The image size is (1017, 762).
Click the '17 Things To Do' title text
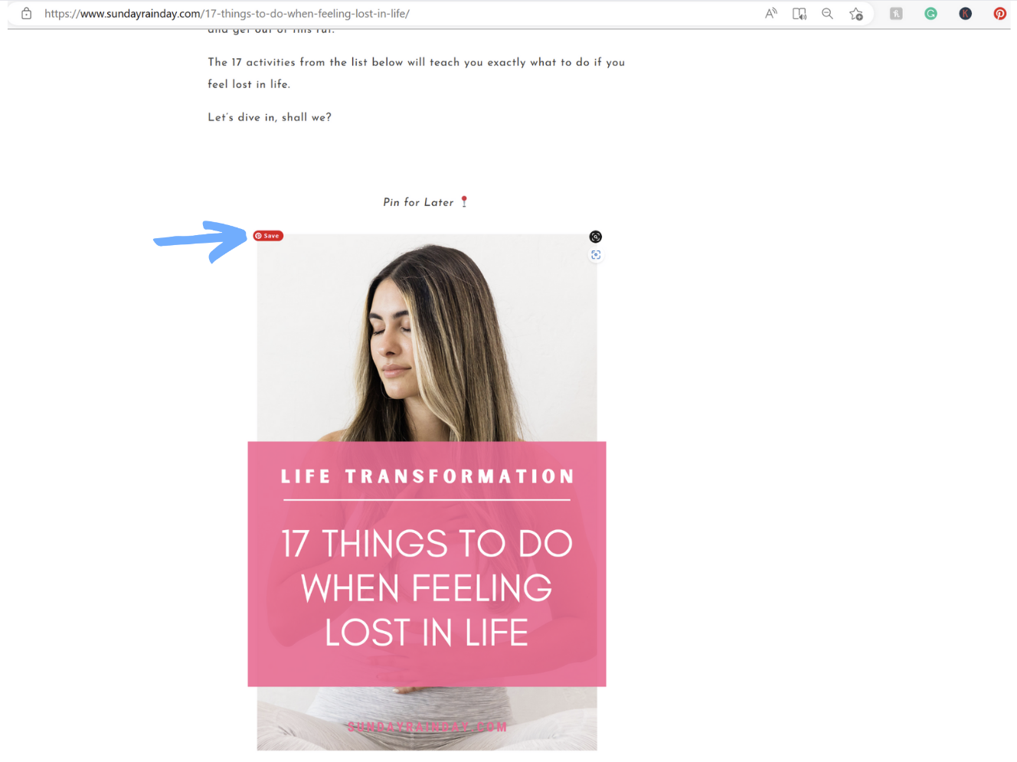click(x=427, y=587)
